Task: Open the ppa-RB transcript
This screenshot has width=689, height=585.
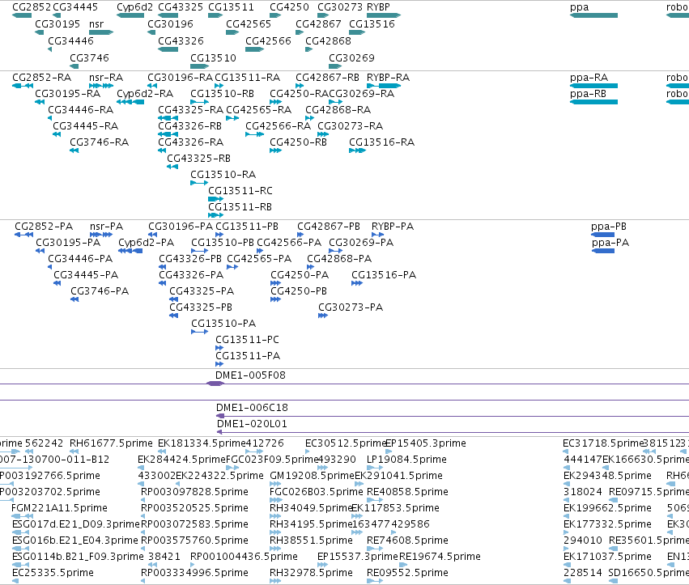Action: (x=593, y=102)
